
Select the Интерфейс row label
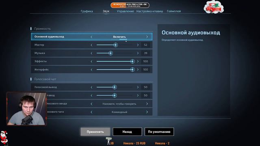click(41, 69)
